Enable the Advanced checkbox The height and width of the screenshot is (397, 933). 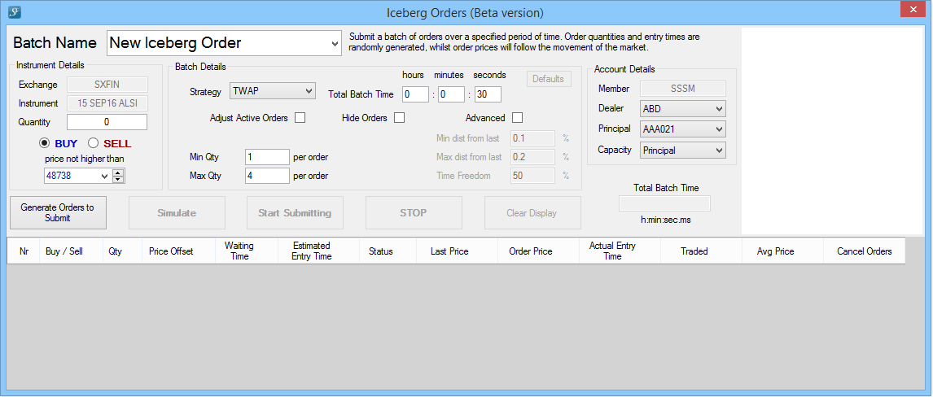point(517,118)
